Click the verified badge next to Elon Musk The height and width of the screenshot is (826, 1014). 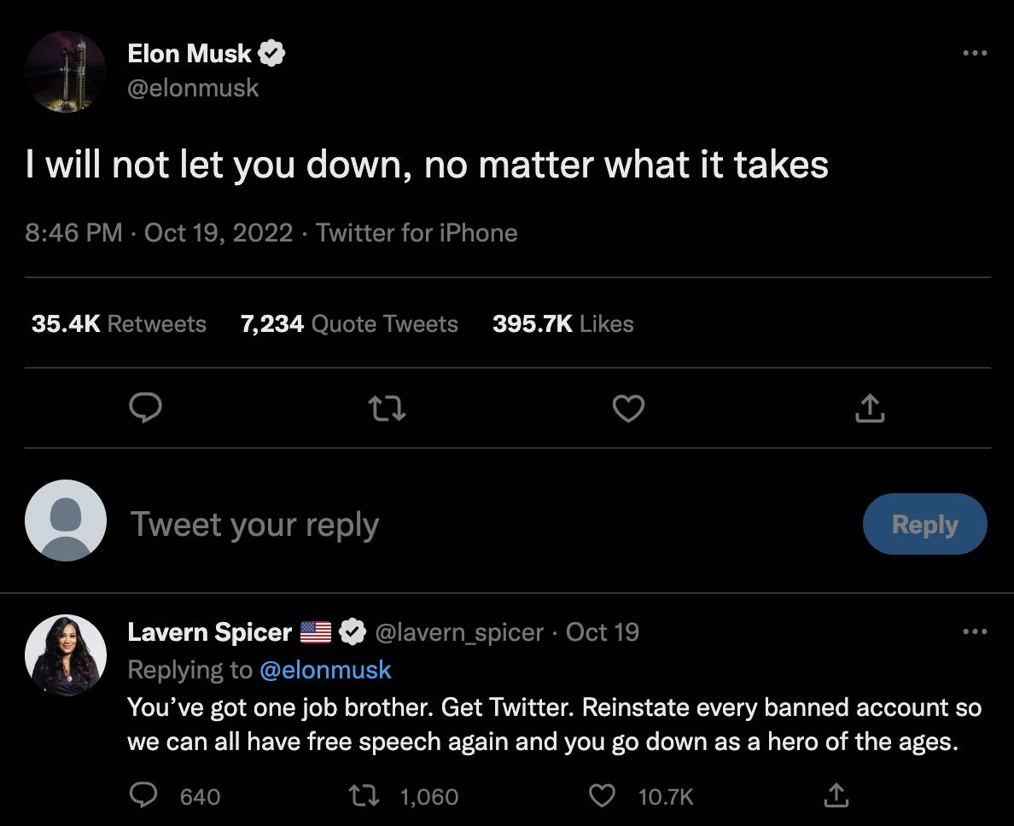[271, 52]
